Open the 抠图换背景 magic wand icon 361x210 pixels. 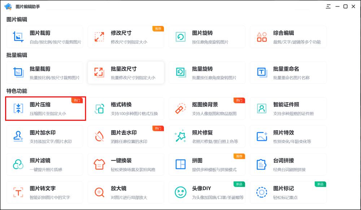click(x=180, y=108)
